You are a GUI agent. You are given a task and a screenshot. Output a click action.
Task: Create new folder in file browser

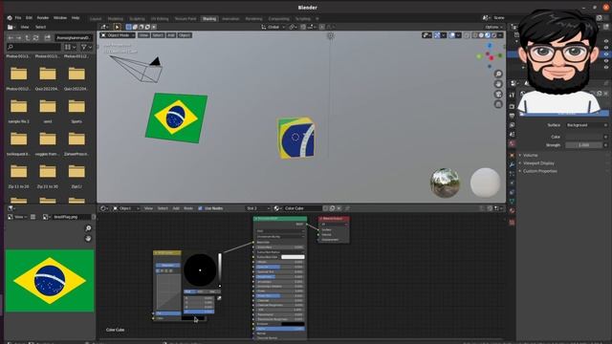(47, 38)
